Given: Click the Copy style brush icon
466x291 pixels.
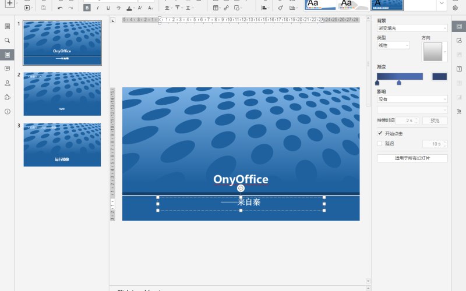Looking at the screenshot, I should click(x=280, y=8).
